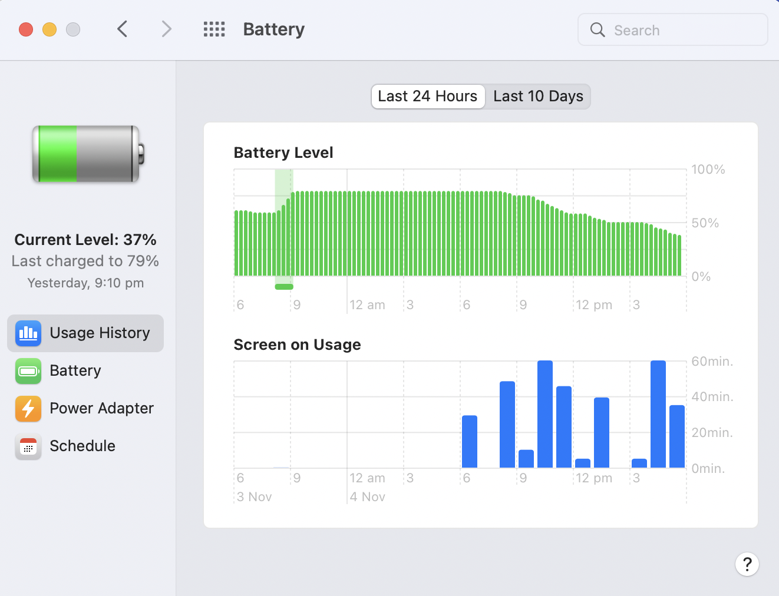The width and height of the screenshot is (779, 596).
Task: Click the large battery level image
Action: click(x=88, y=154)
